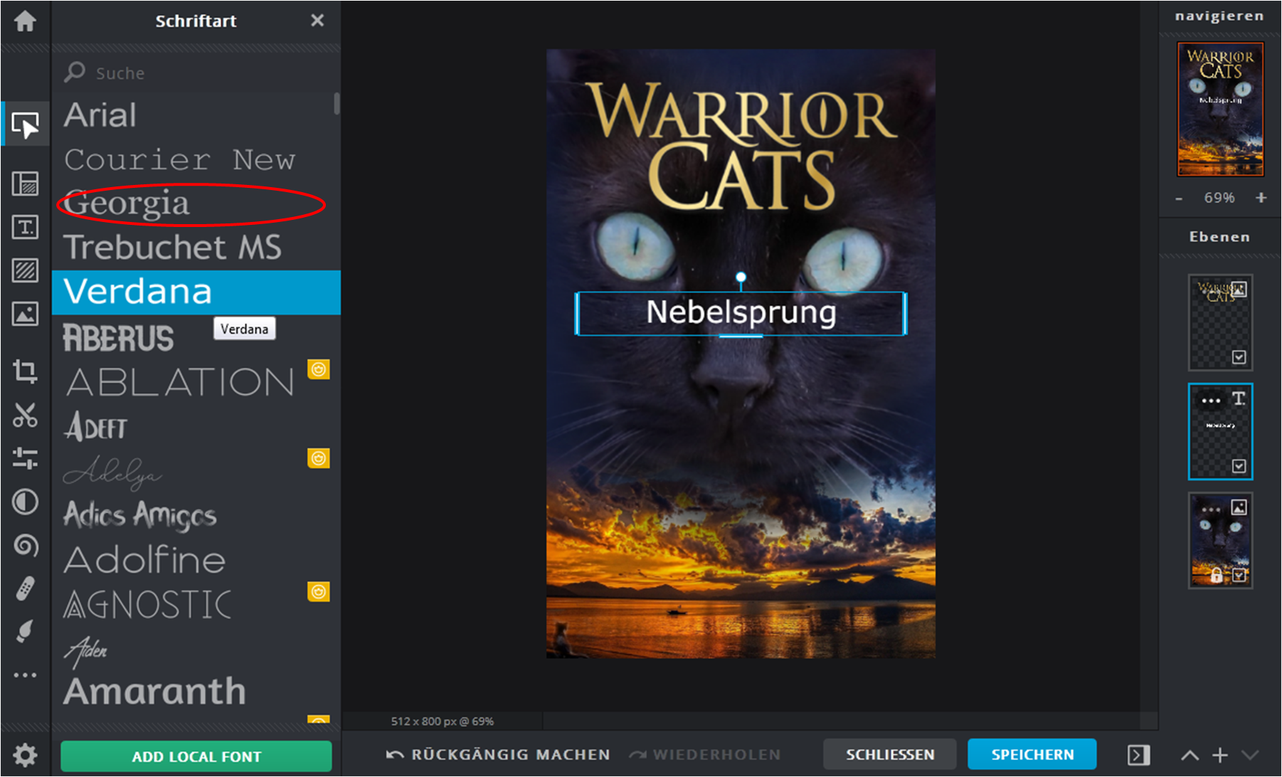Screen dimensions: 1282x777
Task: Click the Nebelsprung text on canvas
Action: (x=741, y=312)
